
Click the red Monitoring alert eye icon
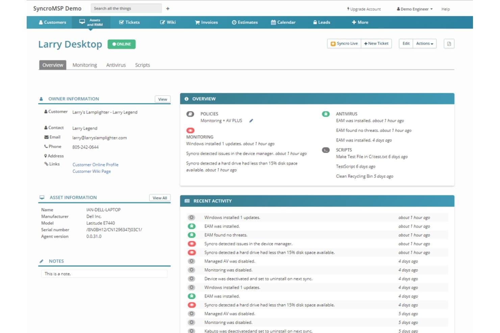190,130
